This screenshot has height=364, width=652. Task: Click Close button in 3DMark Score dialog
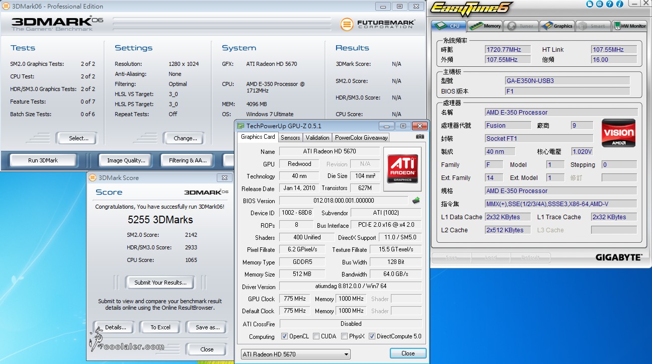(x=206, y=349)
